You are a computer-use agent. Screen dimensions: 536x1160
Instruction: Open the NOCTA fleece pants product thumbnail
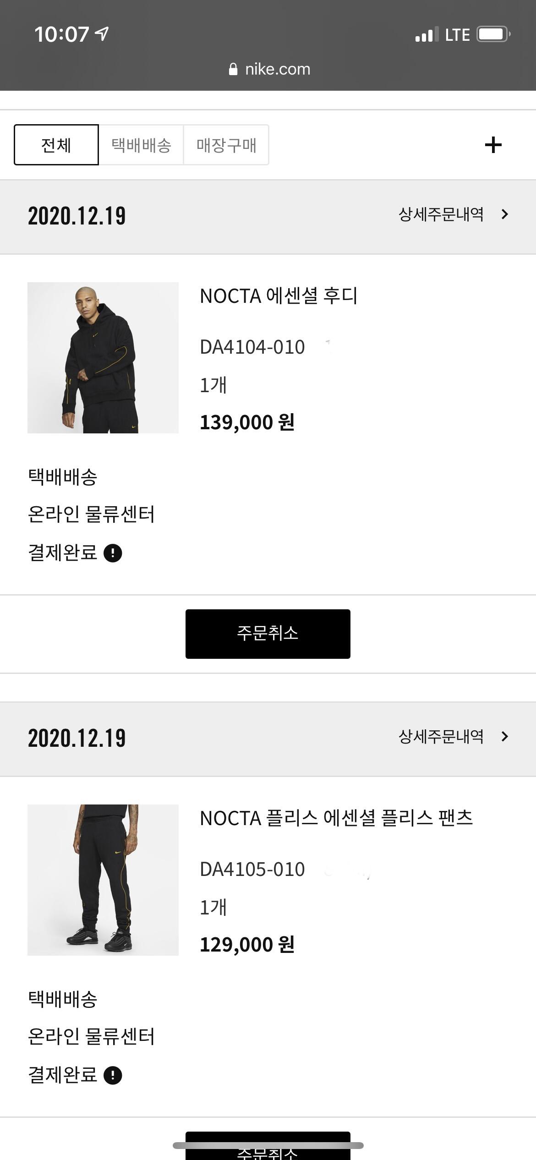(103, 880)
